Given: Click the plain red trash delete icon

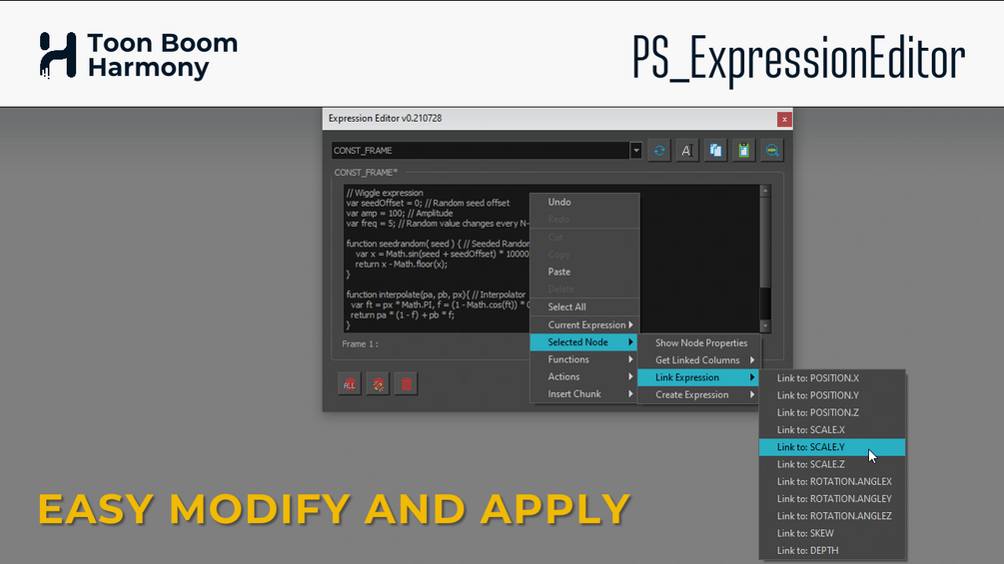Looking at the screenshot, I should (406, 383).
